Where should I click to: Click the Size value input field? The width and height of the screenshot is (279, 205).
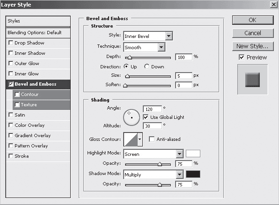click(x=184, y=76)
